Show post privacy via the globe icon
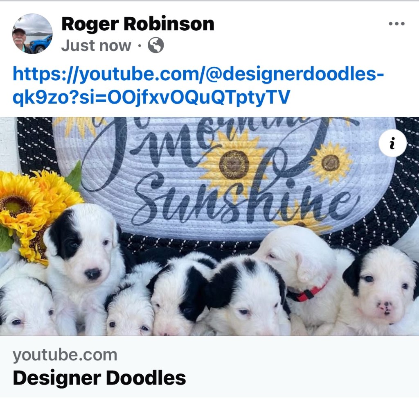The height and width of the screenshot is (405, 419). [x=156, y=45]
